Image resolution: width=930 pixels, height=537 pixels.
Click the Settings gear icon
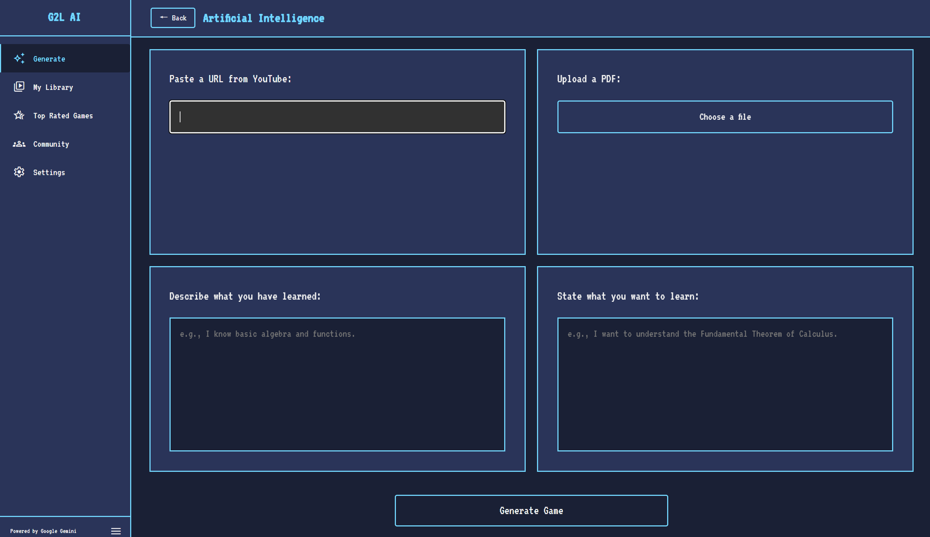coord(19,172)
